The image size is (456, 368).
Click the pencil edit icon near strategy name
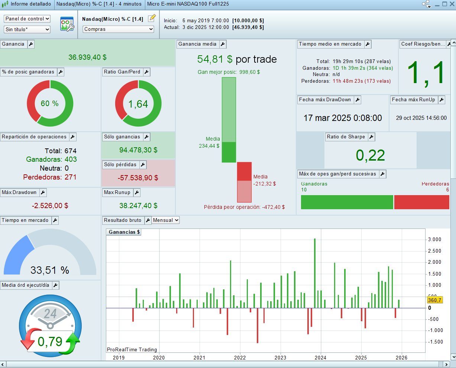pos(152,19)
